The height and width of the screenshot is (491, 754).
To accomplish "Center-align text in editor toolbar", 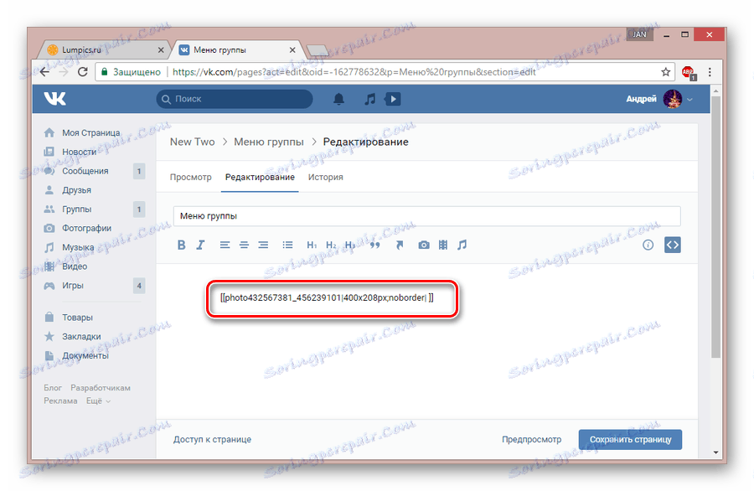I will point(244,245).
